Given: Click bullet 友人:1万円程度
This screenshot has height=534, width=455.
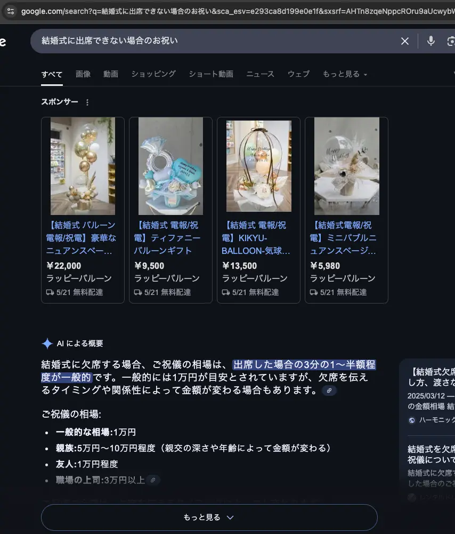Looking at the screenshot, I should (87, 464).
